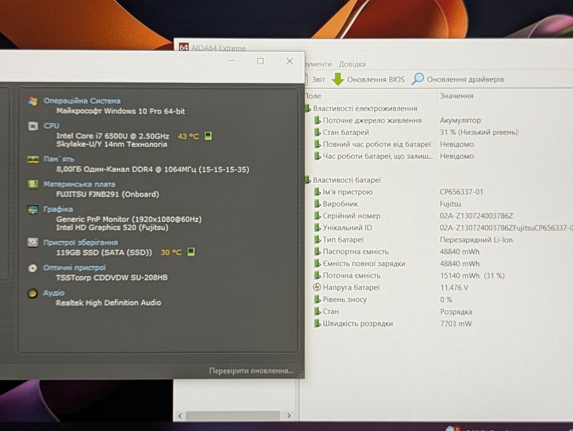Open the Довідка menu
Screen dimensions: 573x431
pyautogui.click(x=352, y=64)
